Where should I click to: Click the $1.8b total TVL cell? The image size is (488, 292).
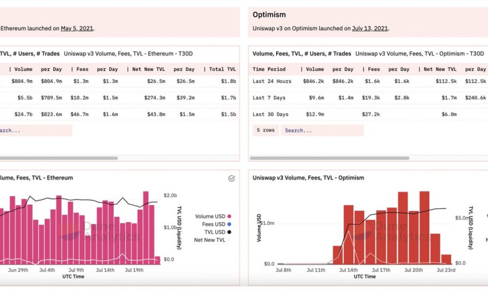coord(228,81)
